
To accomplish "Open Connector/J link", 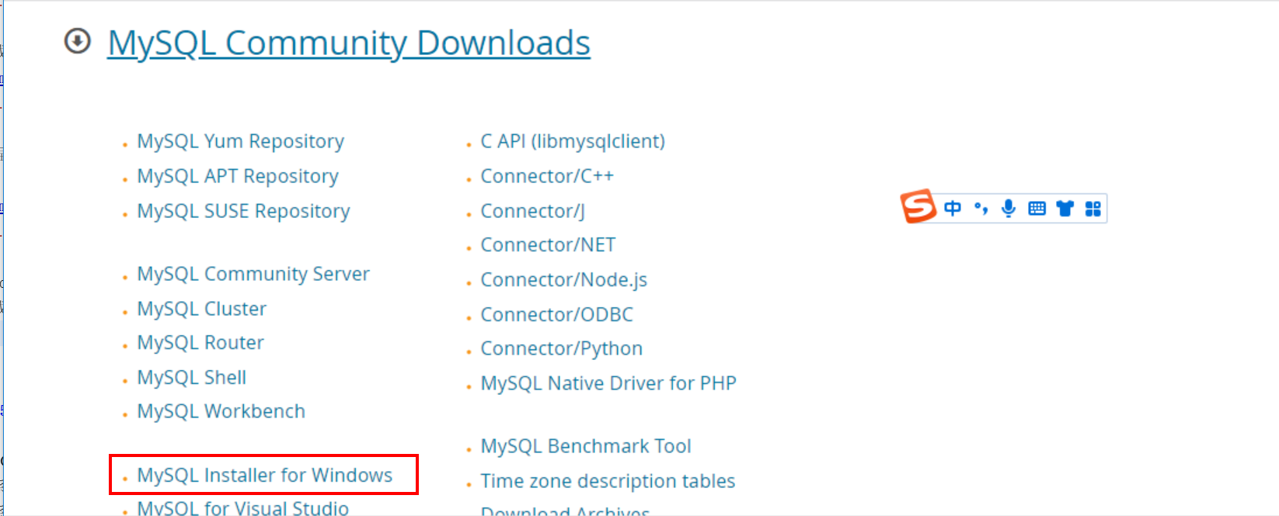I will point(533,211).
